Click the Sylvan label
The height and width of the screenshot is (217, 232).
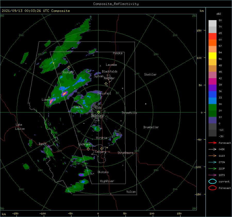click(99, 76)
